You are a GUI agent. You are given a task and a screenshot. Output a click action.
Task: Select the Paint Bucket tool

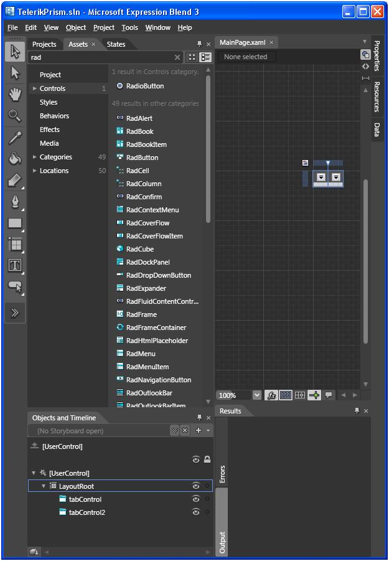point(15,159)
